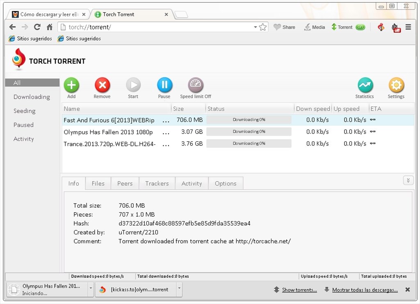This screenshot has height=304, width=420.
Task: Click the Share heart button
Action: (284, 27)
